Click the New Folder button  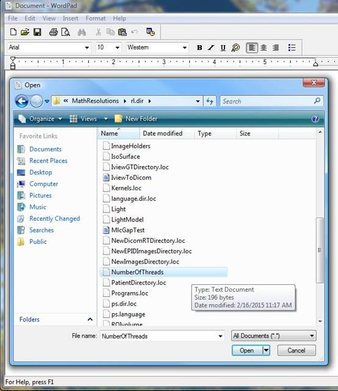coord(136,119)
